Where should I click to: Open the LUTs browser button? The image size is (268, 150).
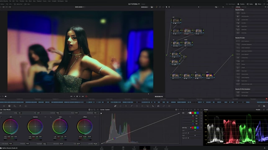pyautogui.click(x=9, y=4)
